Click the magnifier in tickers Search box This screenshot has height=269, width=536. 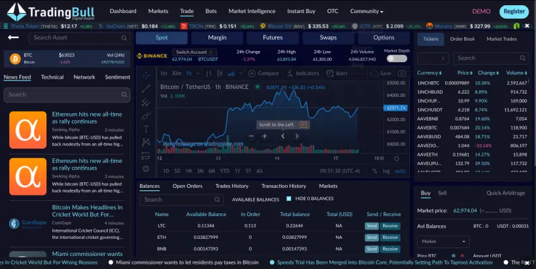pyautogui.click(x=523, y=58)
